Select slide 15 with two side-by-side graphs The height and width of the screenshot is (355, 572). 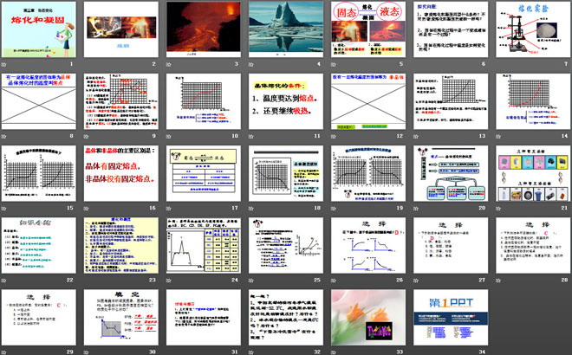[x=39, y=177]
